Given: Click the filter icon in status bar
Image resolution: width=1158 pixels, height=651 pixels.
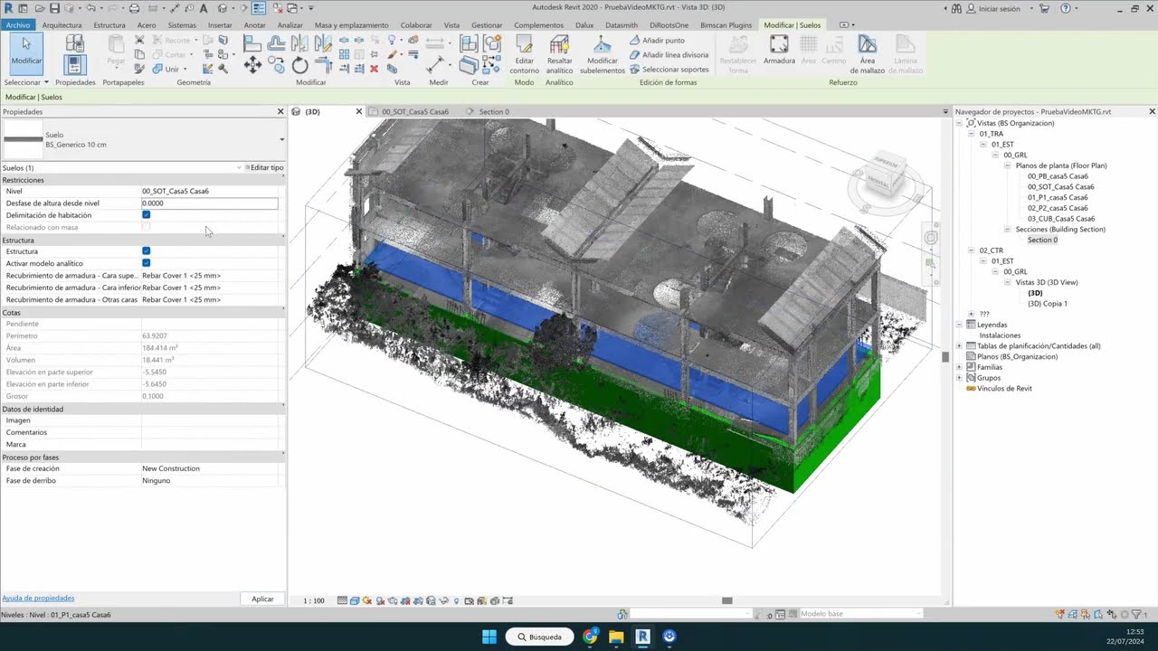Looking at the screenshot, I should (x=1136, y=615).
